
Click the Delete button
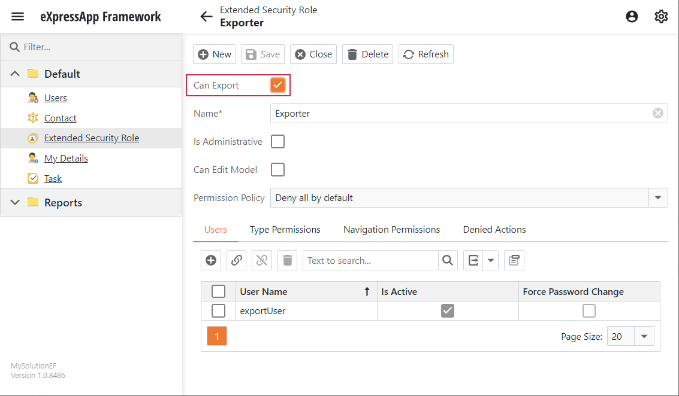click(367, 54)
